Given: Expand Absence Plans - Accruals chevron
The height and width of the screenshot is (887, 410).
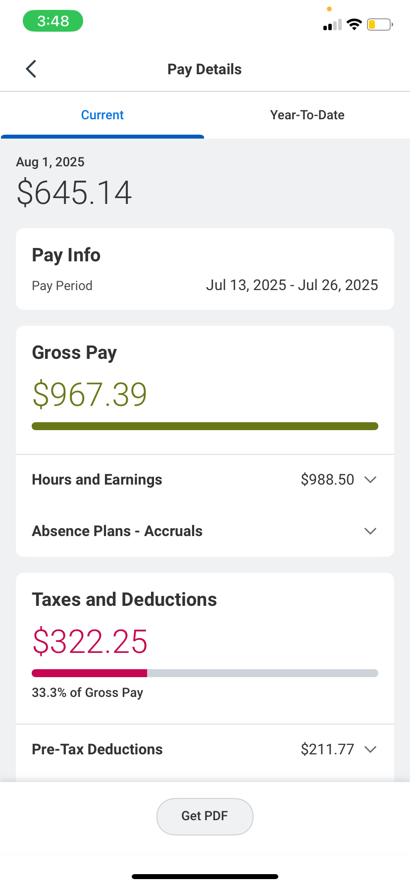Looking at the screenshot, I should [370, 531].
